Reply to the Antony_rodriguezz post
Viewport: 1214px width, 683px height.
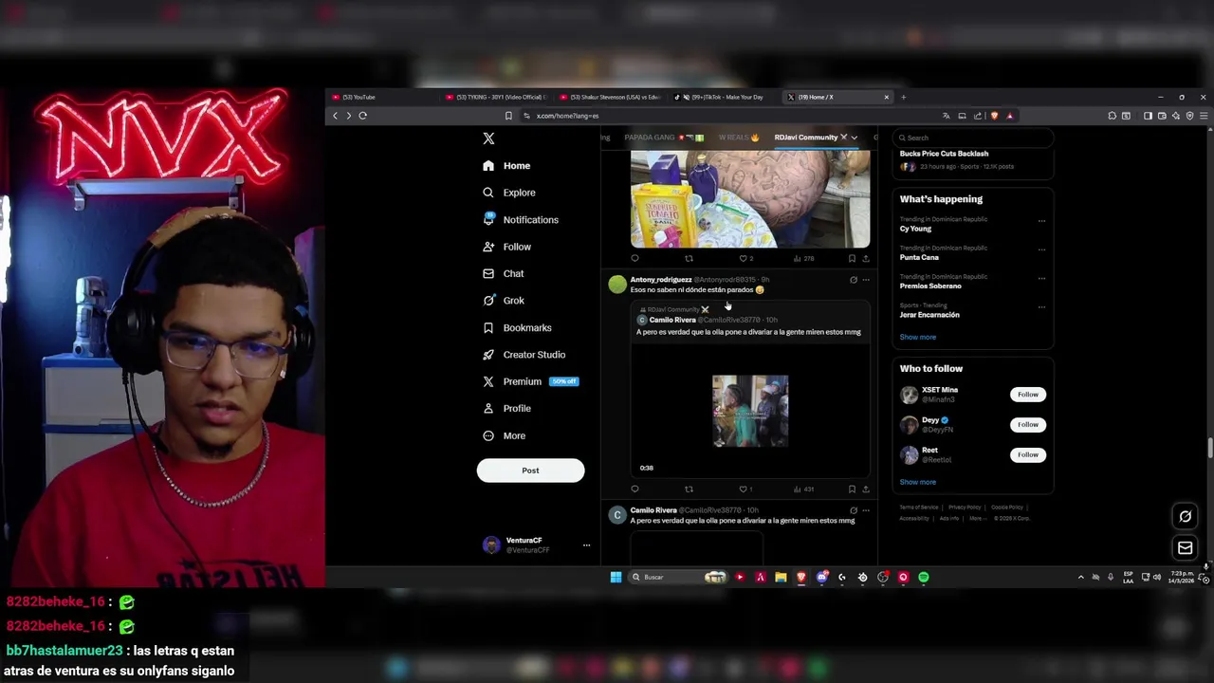[x=635, y=489]
